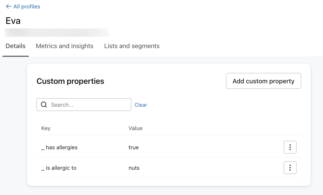Open the Metrics and insights tab

point(64,46)
